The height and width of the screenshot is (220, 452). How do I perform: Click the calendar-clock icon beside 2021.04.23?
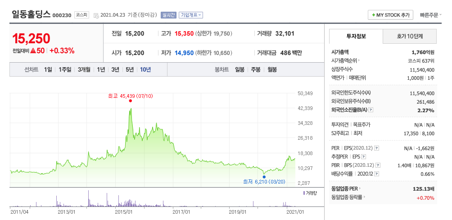[96, 15]
